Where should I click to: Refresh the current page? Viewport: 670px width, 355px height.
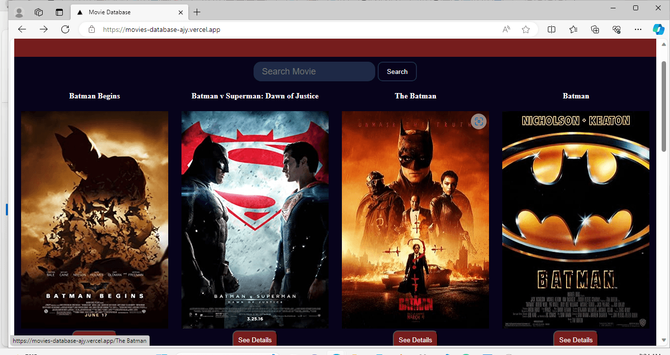pos(65,29)
